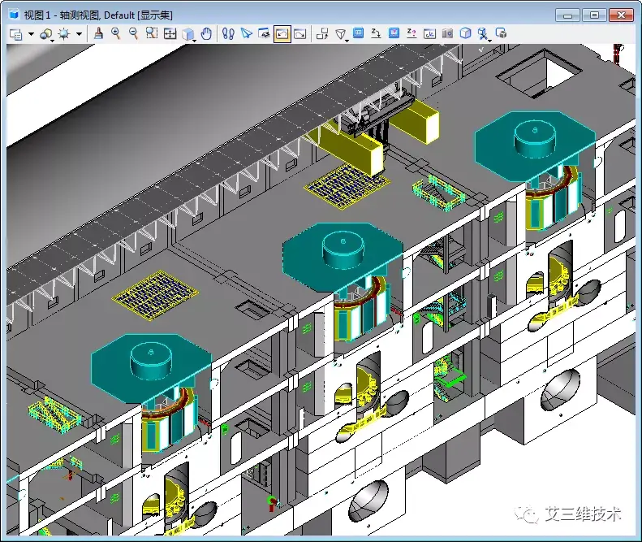Open the View Attributes tool

pos(15,33)
